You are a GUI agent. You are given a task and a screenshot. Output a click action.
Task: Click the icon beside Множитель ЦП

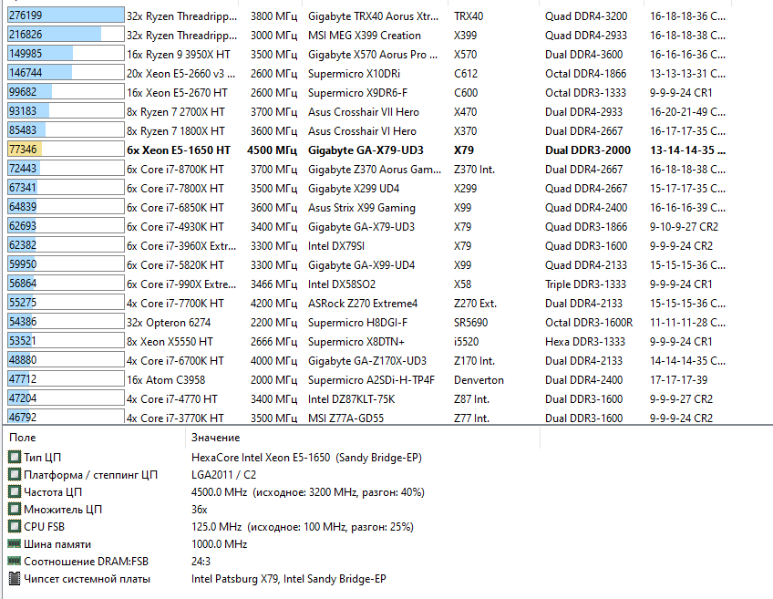pos(15,509)
